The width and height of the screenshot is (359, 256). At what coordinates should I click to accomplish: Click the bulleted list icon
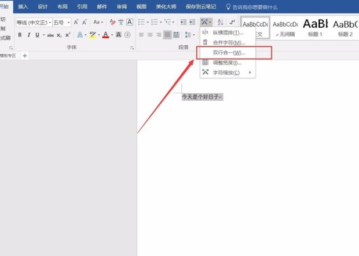(141, 22)
